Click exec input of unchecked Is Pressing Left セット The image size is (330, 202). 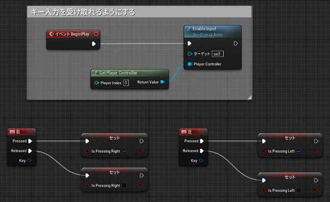click(x=264, y=181)
